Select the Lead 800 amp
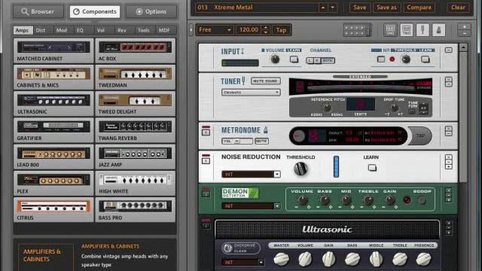Viewport: 482px width, 271px height. 53,157
